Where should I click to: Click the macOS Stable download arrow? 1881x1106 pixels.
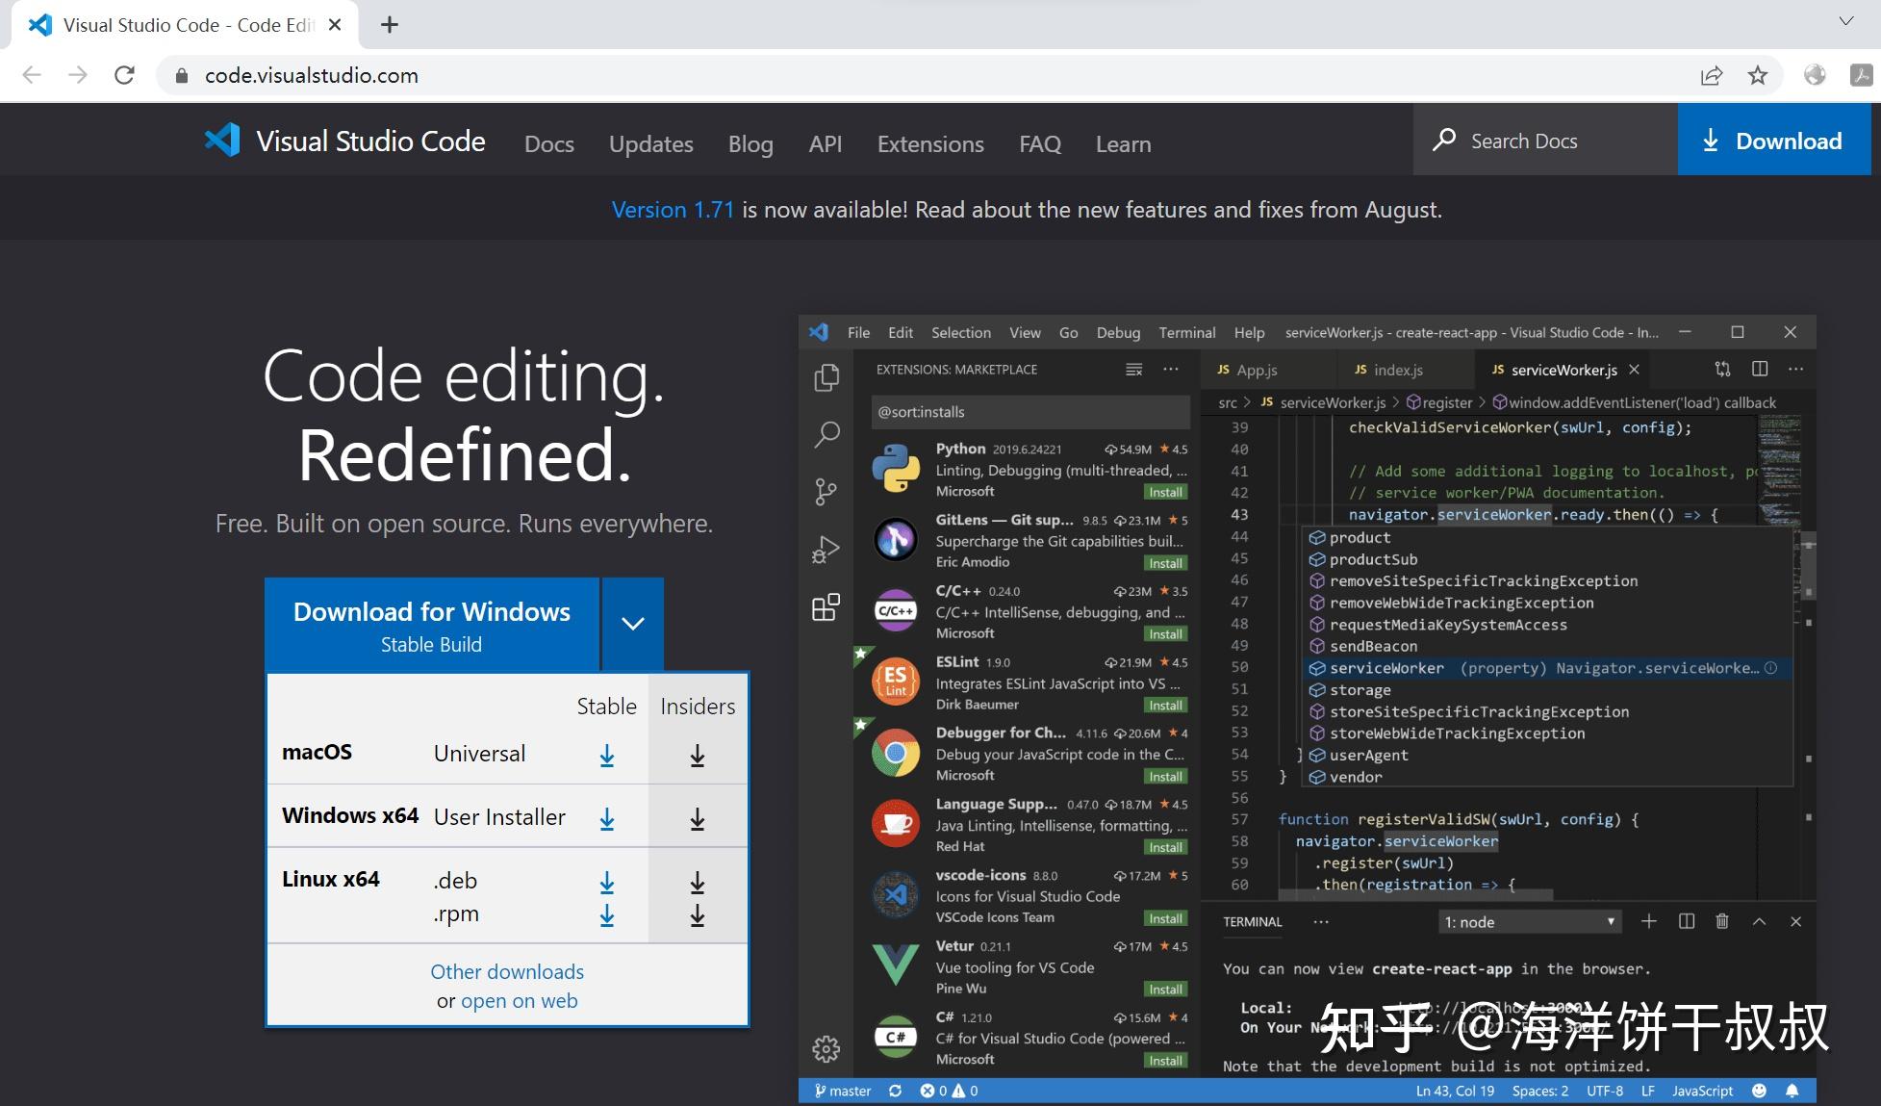point(606,756)
